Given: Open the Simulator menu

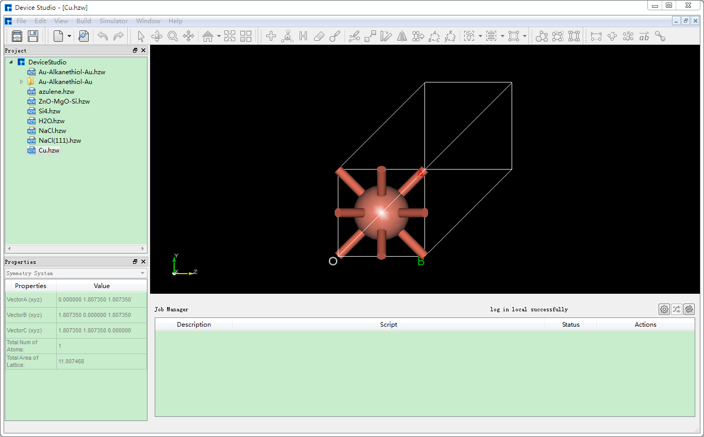Looking at the screenshot, I should click(113, 21).
